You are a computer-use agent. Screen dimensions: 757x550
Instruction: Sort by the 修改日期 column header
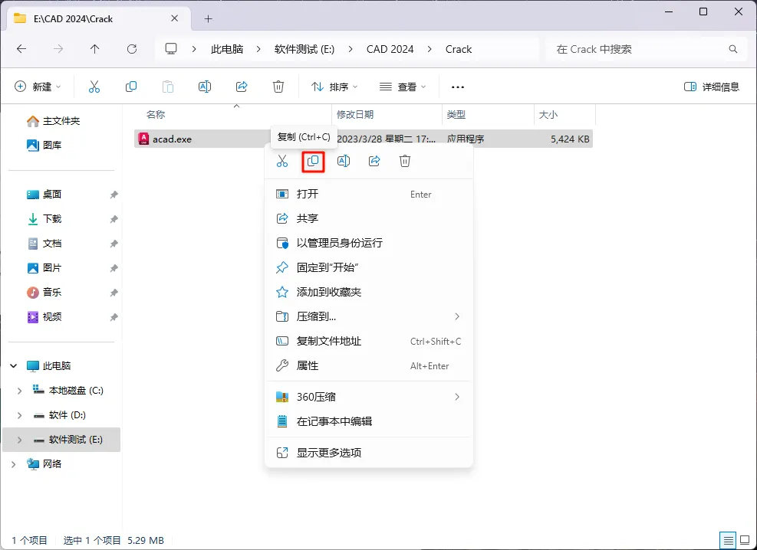coord(355,115)
